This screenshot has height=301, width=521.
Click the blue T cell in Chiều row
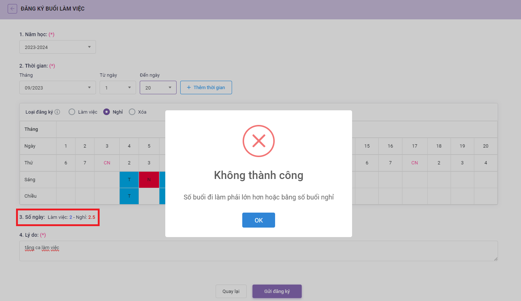click(129, 196)
